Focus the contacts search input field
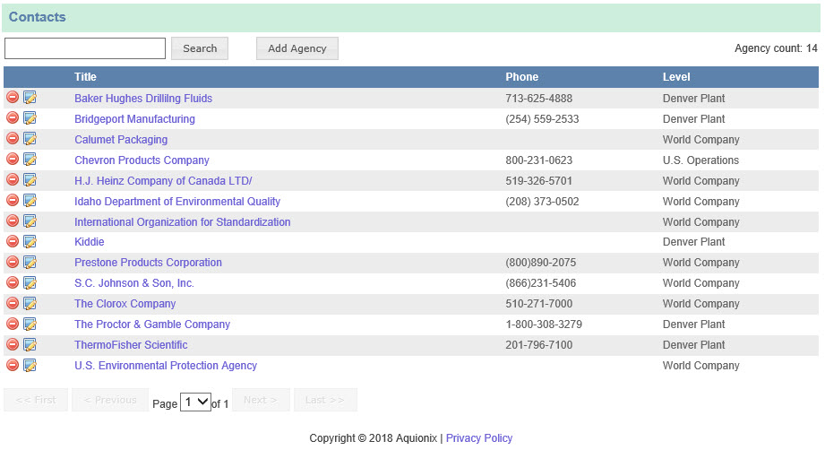825x450 pixels. pyautogui.click(x=85, y=48)
